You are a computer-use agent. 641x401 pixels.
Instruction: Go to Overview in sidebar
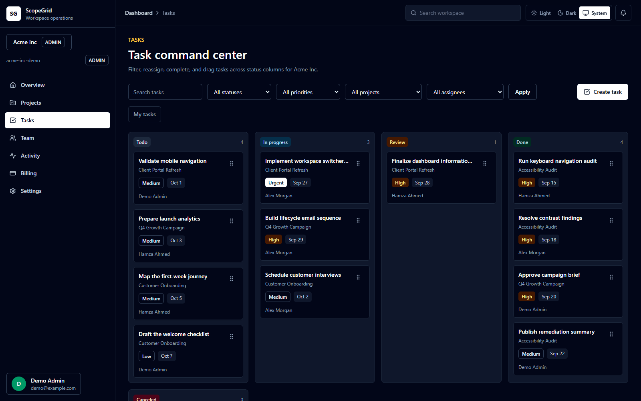(57, 85)
